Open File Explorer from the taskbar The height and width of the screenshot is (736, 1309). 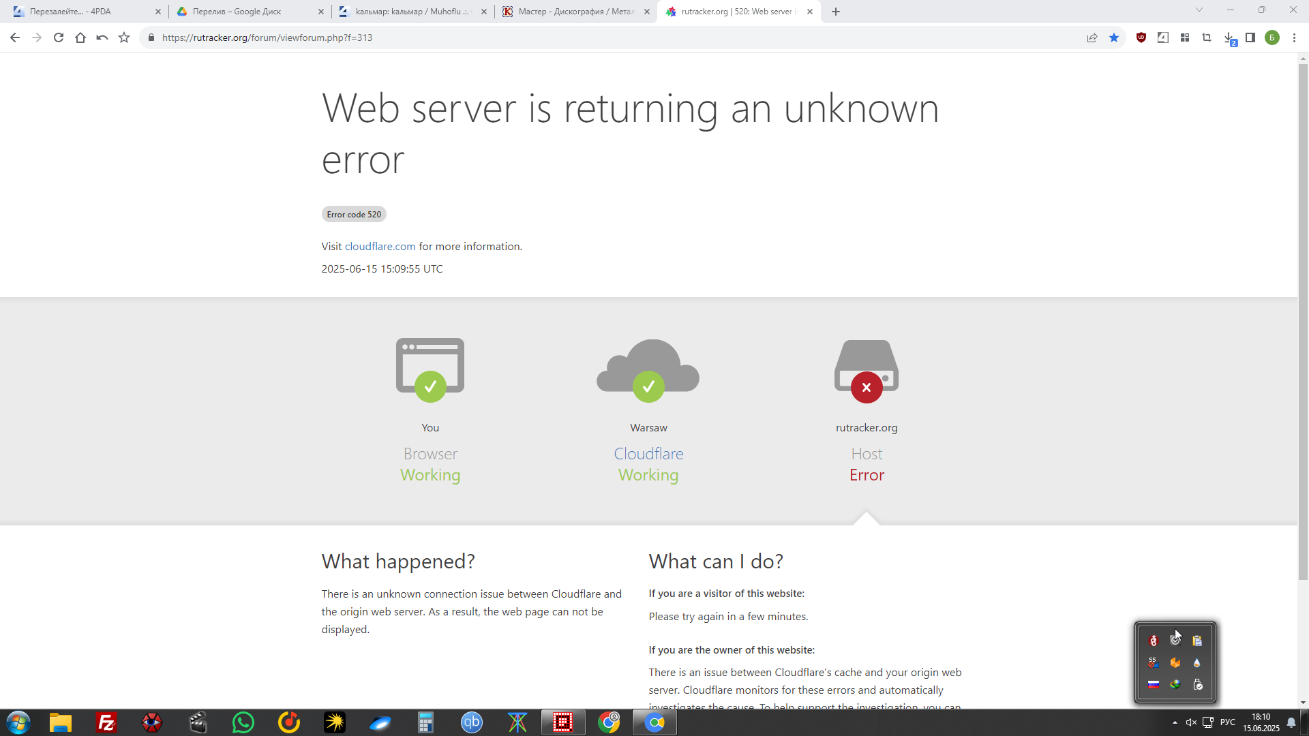pyautogui.click(x=61, y=722)
